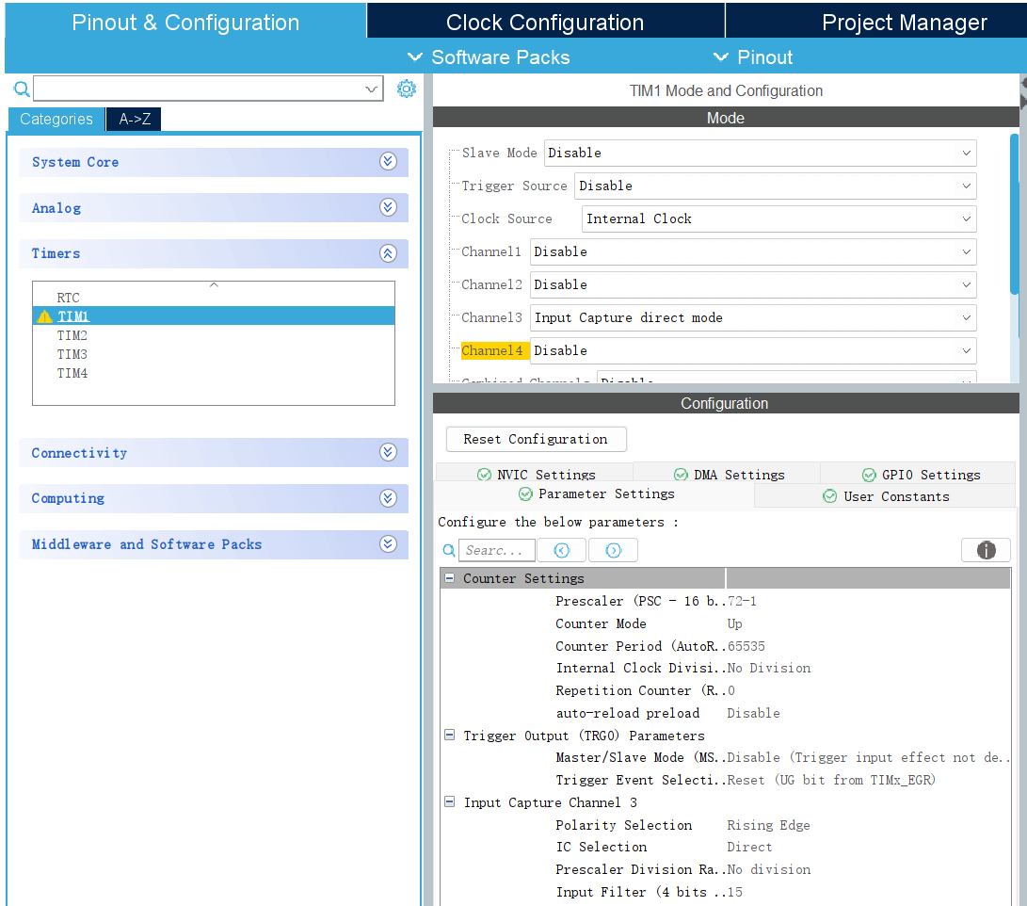This screenshot has height=906, width=1027.
Task: Click the DMA Settings green check icon
Action: point(681,475)
